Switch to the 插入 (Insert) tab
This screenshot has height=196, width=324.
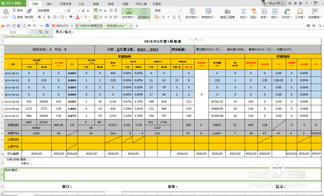coord(50,4)
